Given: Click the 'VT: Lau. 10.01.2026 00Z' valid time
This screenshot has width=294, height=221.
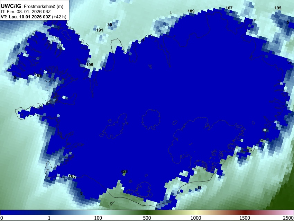Looking at the screenshot, I should 26,17.
